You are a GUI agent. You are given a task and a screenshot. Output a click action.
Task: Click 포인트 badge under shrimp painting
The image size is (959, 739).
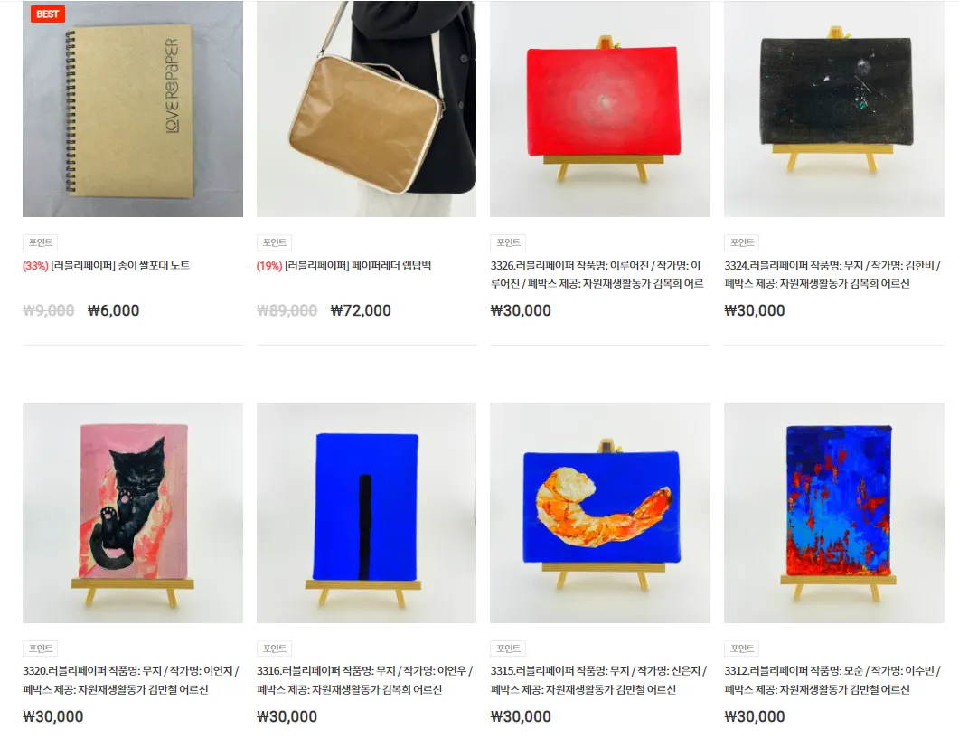click(x=508, y=649)
